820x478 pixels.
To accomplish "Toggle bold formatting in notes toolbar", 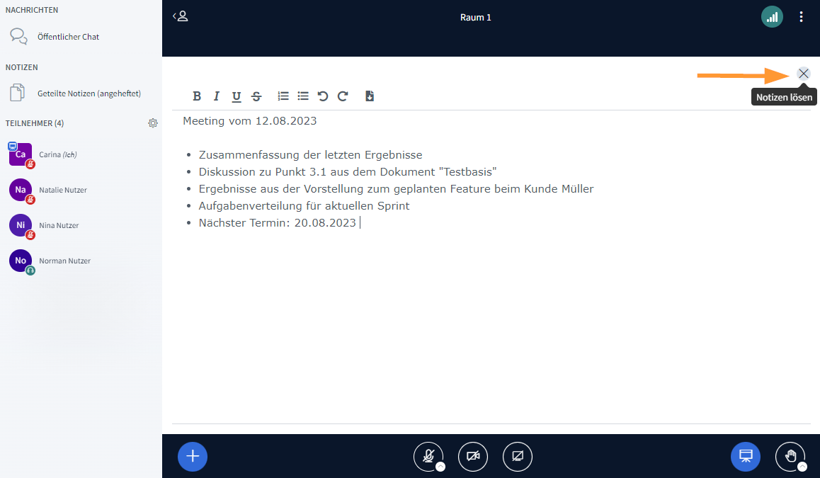I will pos(197,96).
